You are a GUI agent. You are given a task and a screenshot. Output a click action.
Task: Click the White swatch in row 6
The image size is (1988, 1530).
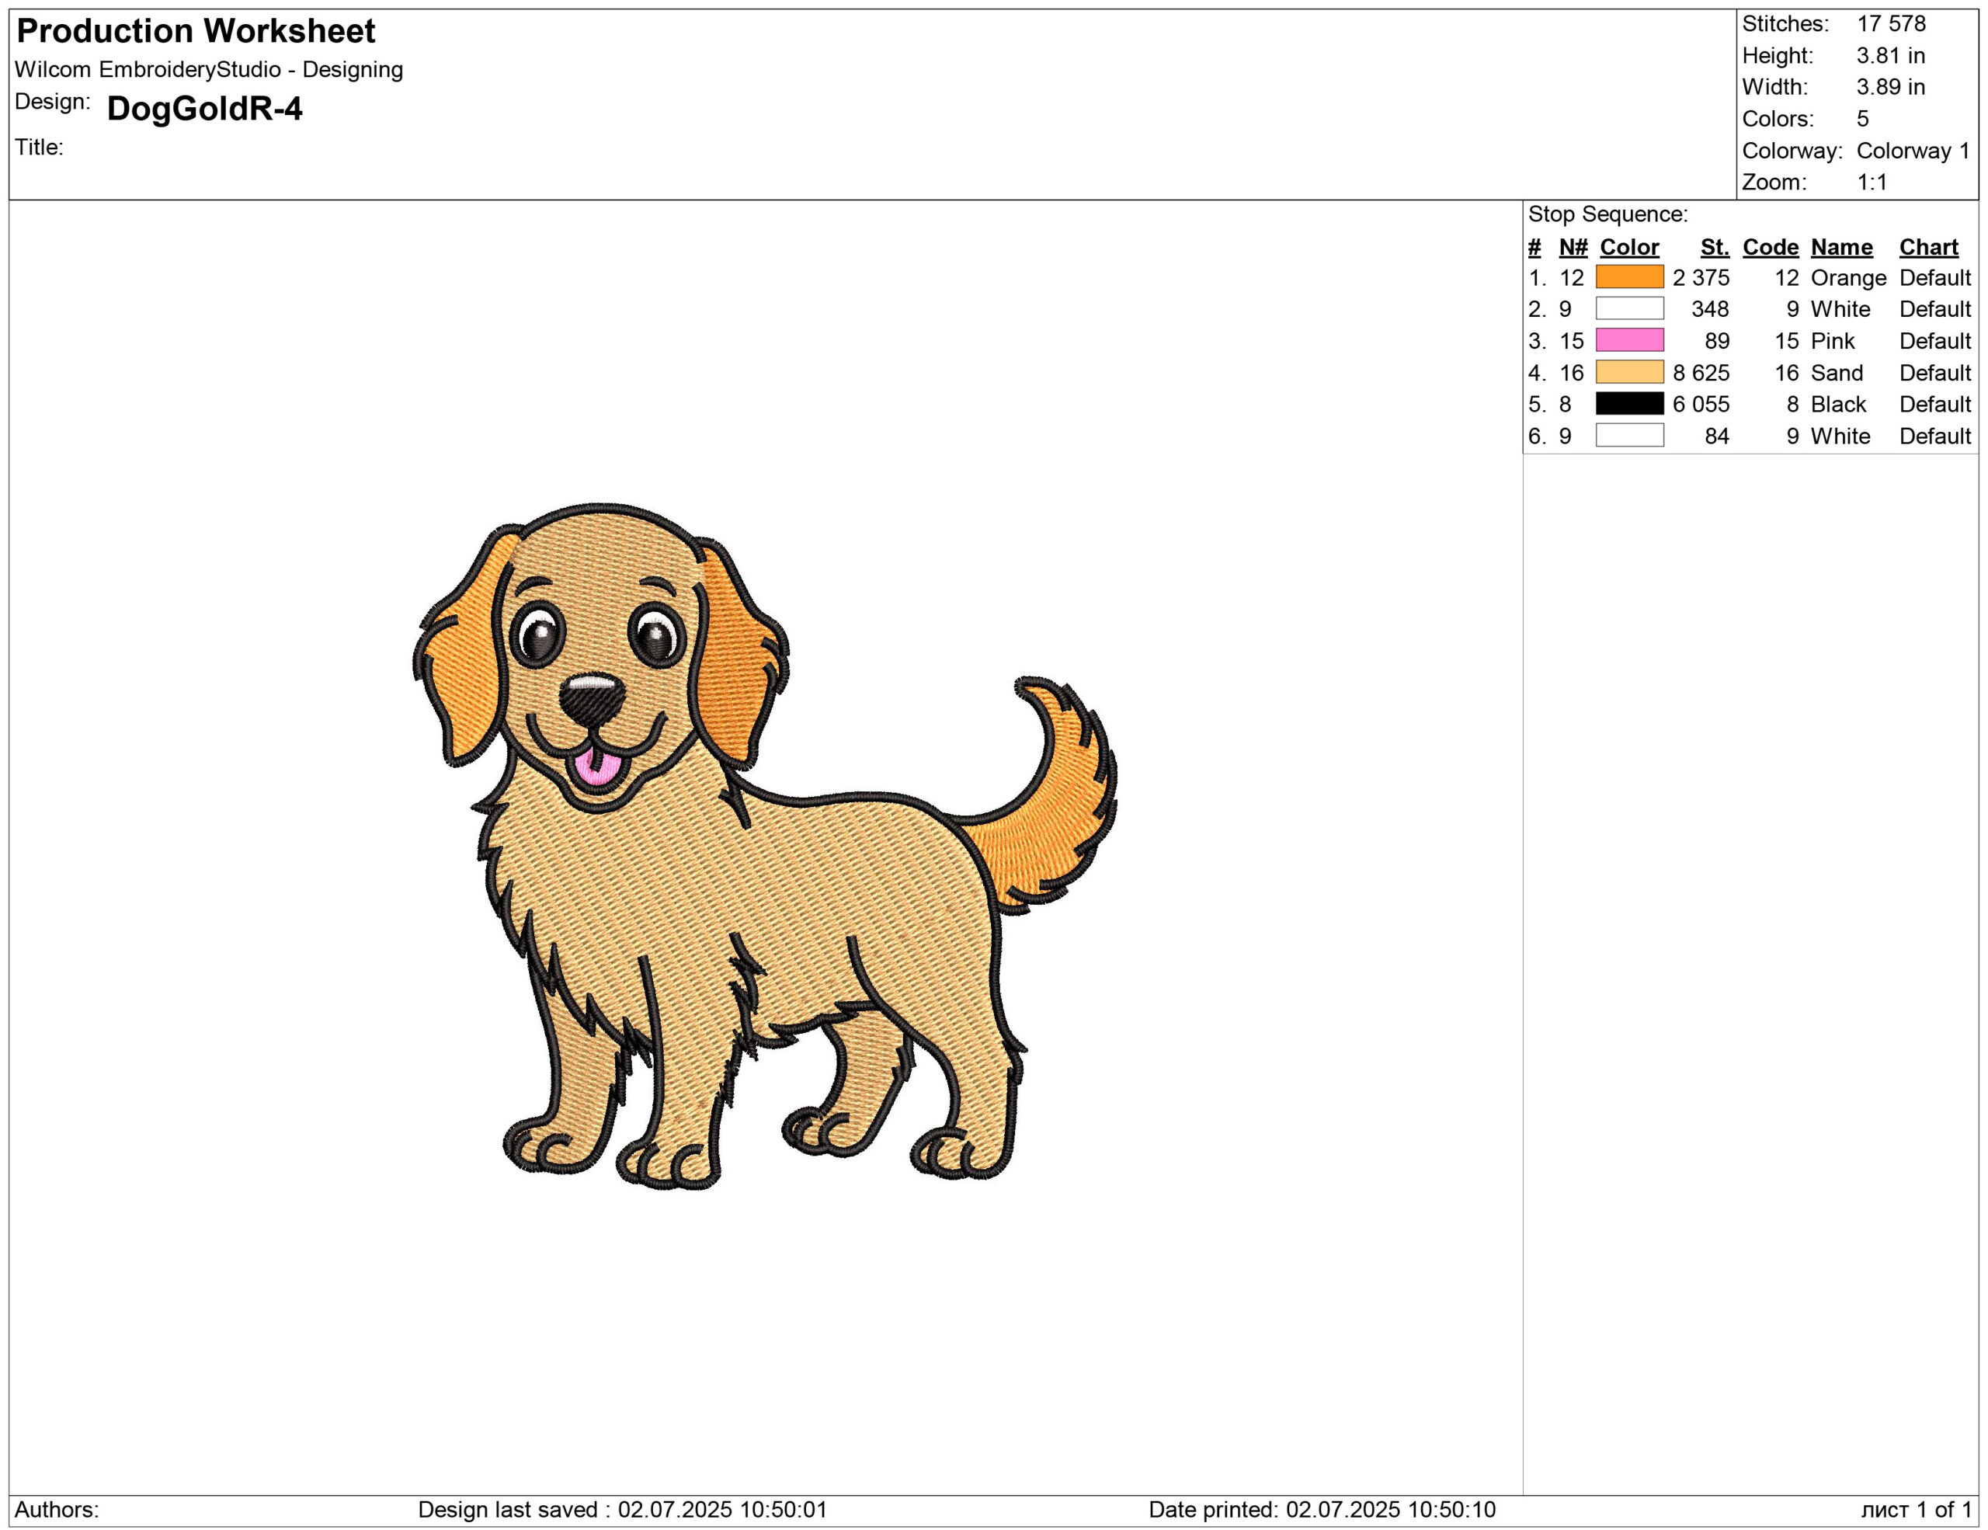point(1628,435)
